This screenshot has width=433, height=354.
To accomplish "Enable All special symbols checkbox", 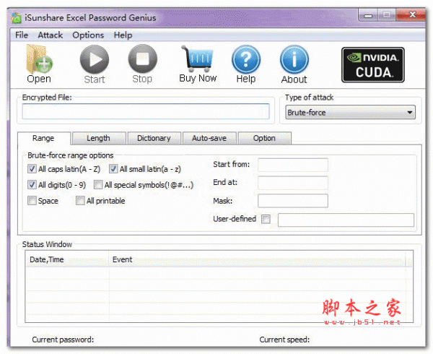I will 98,185.
